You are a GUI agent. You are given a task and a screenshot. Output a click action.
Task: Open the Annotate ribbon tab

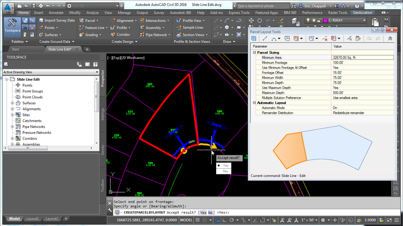(56, 13)
